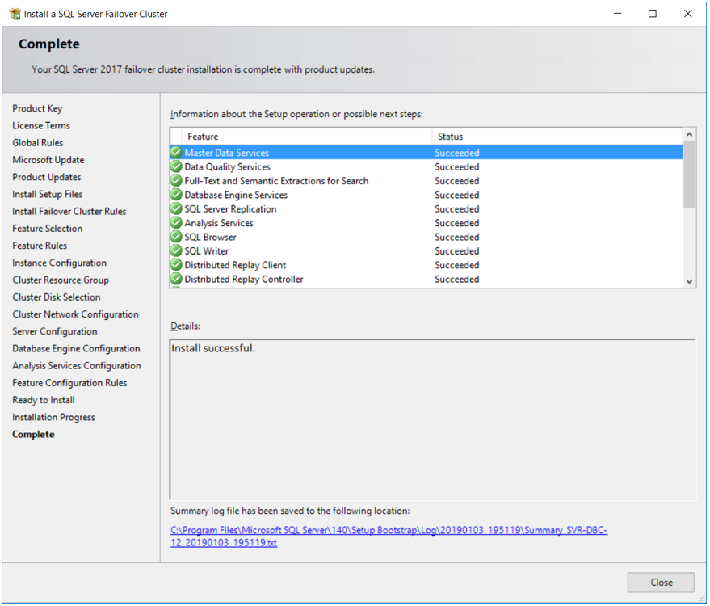Select the SQL Writer row

[x=426, y=251]
